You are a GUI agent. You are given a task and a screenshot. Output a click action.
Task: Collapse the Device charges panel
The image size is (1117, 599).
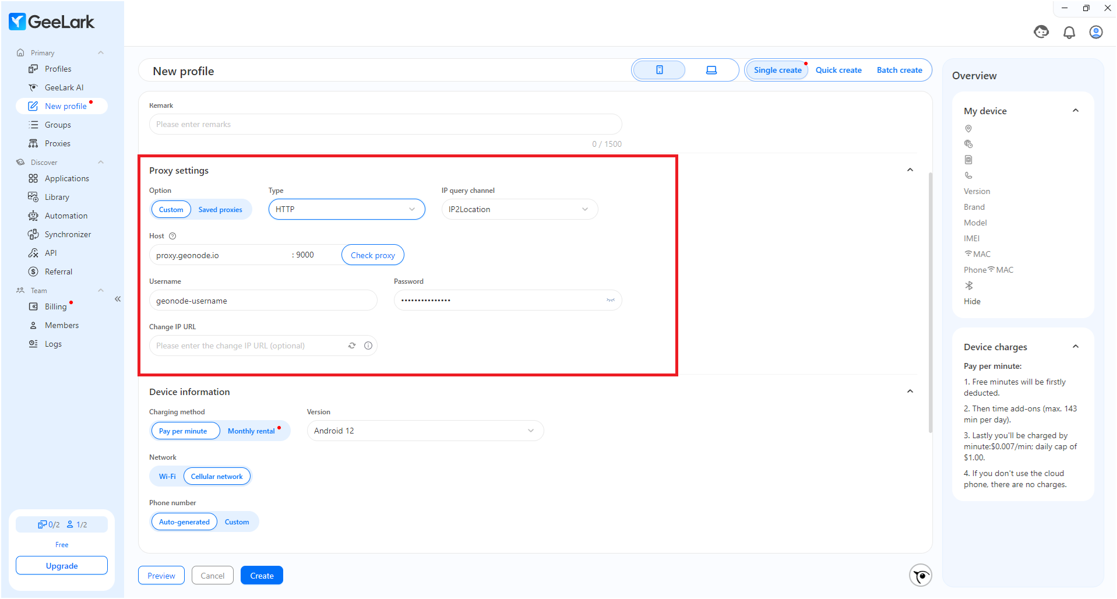click(x=1076, y=346)
